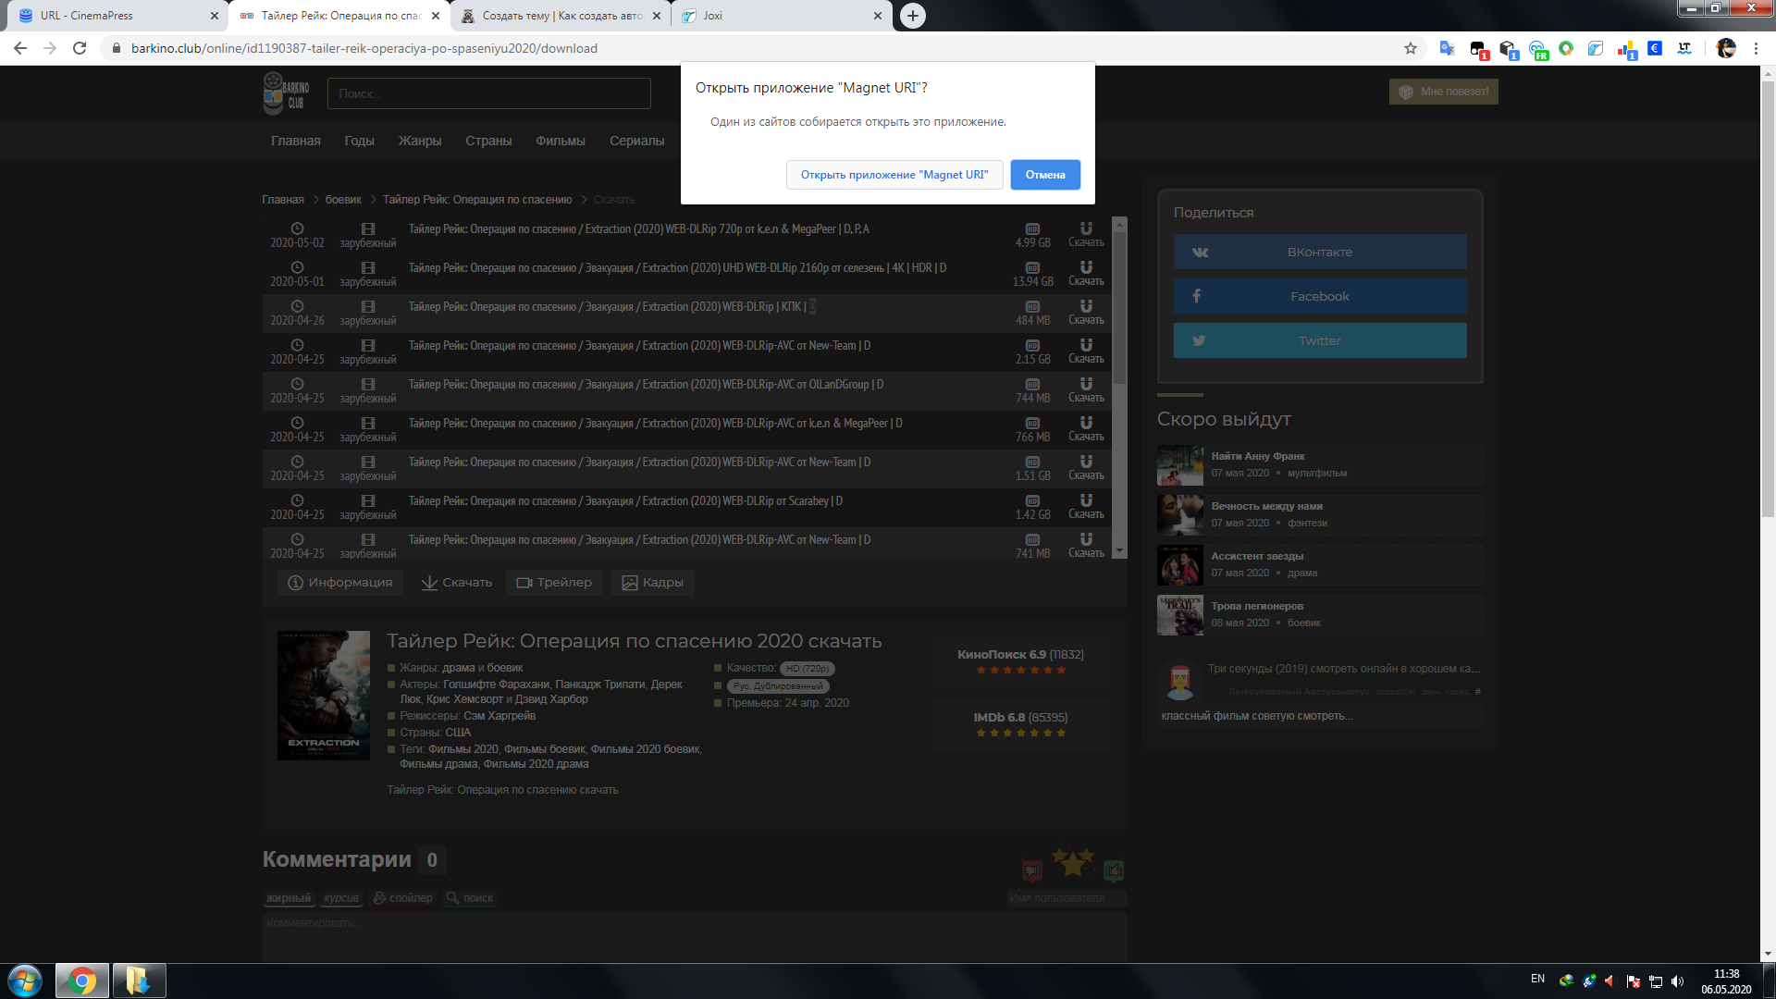Share on Twitter
The height and width of the screenshot is (999, 1776).
1320,340
